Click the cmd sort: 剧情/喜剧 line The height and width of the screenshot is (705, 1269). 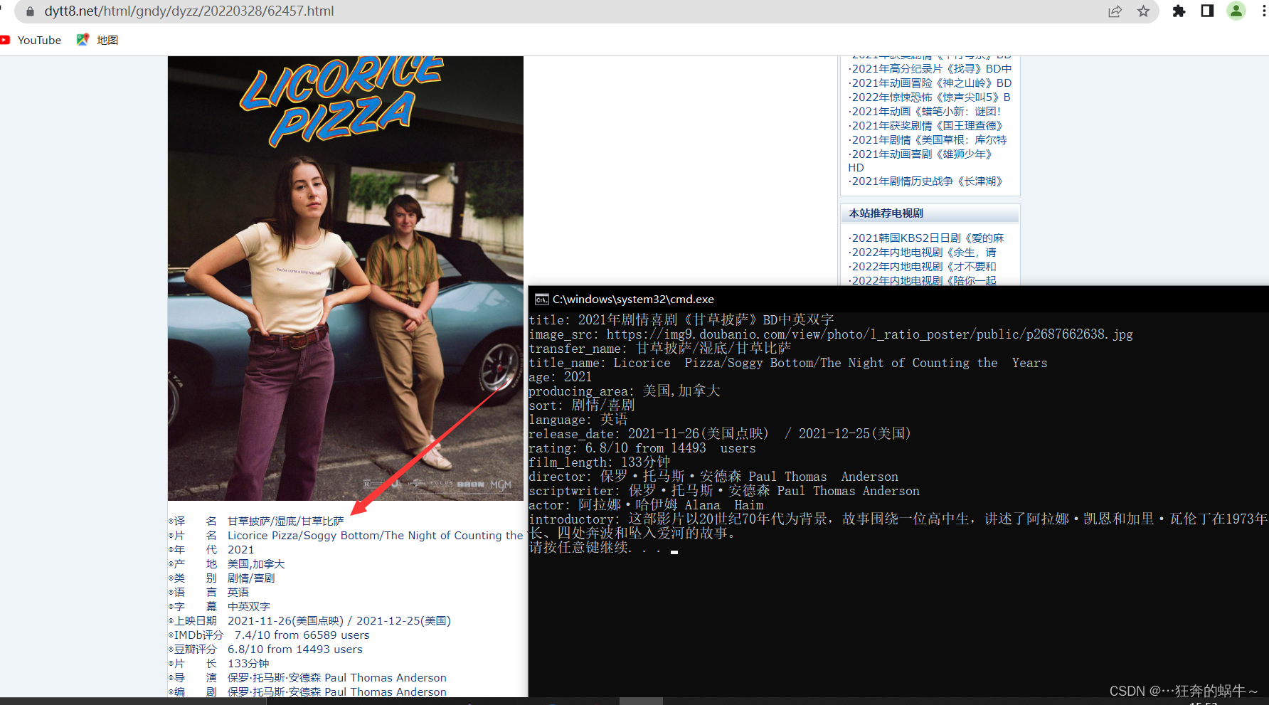[582, 405]
